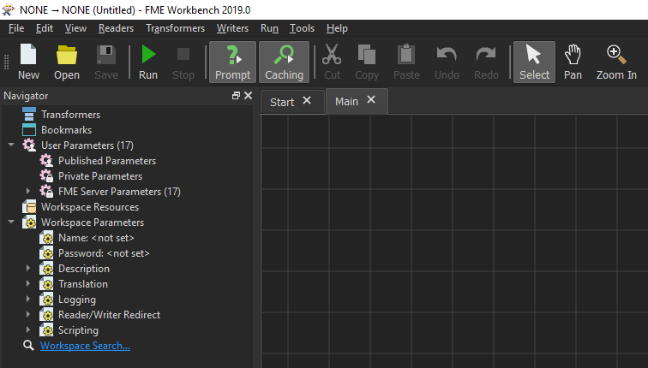Click the Cut scissors icon
Viewport: 648px width, 368px height.
(332, 62)
